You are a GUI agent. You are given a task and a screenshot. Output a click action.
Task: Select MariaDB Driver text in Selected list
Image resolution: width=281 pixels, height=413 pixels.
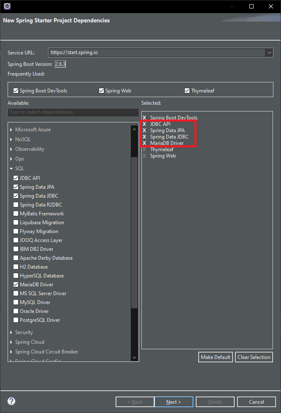pos(167,143)
